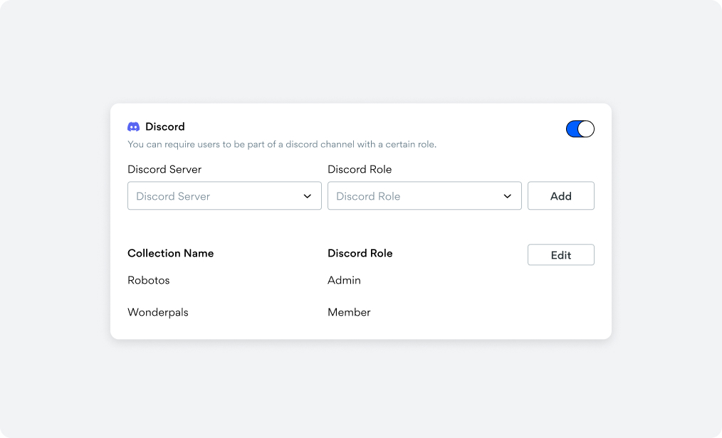Image resolution: width=722 pixels, height=438 pixels.
Task: Click the Discord Server field label
Action: click(164, 169)
